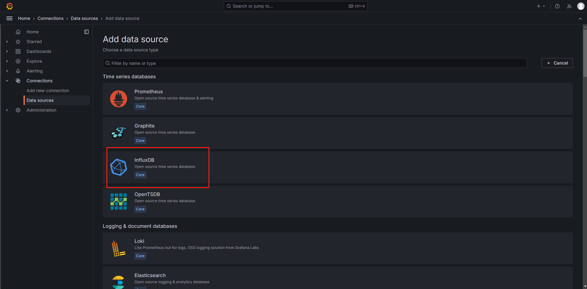
Task: Select Home in the sidebar
Action: pos(33,32)
